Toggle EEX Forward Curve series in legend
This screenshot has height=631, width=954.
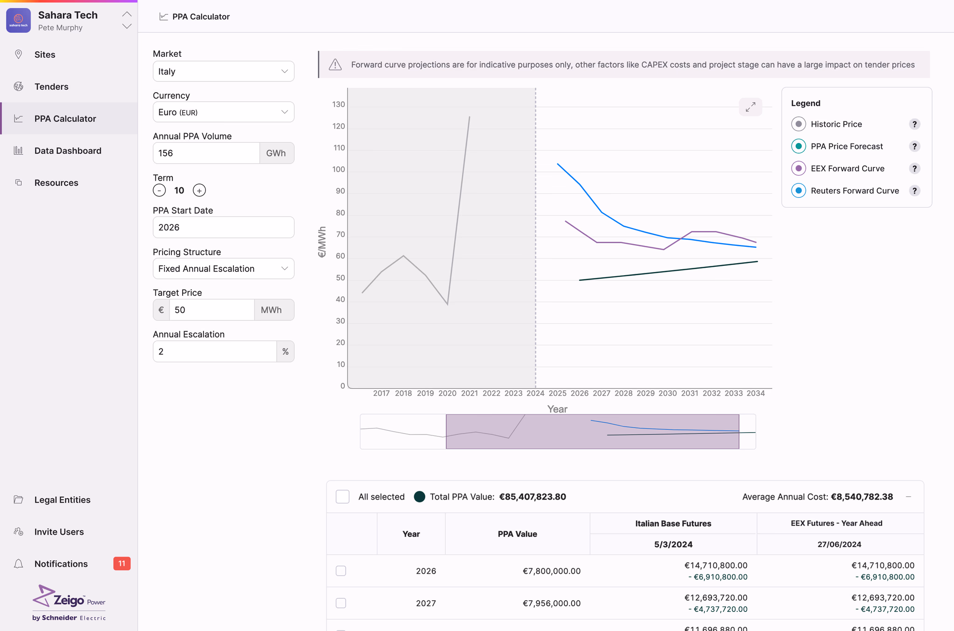(798, 169)
